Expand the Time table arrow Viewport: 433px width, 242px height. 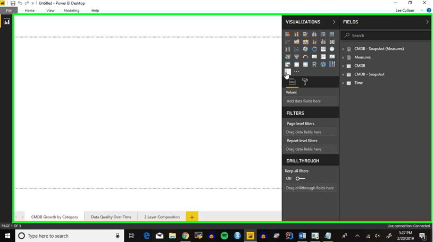click(x=343, y=83)
